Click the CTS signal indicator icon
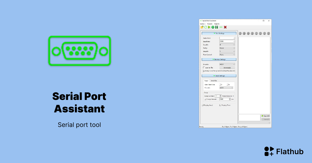The height and width of the screenshot is (163, 312). (x=244, y=33)
